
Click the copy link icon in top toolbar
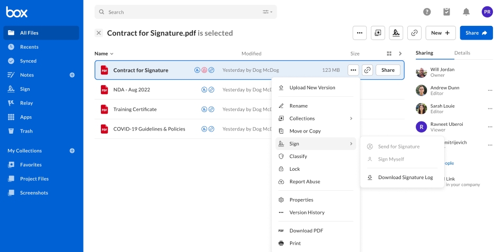[x=415, y=33]
